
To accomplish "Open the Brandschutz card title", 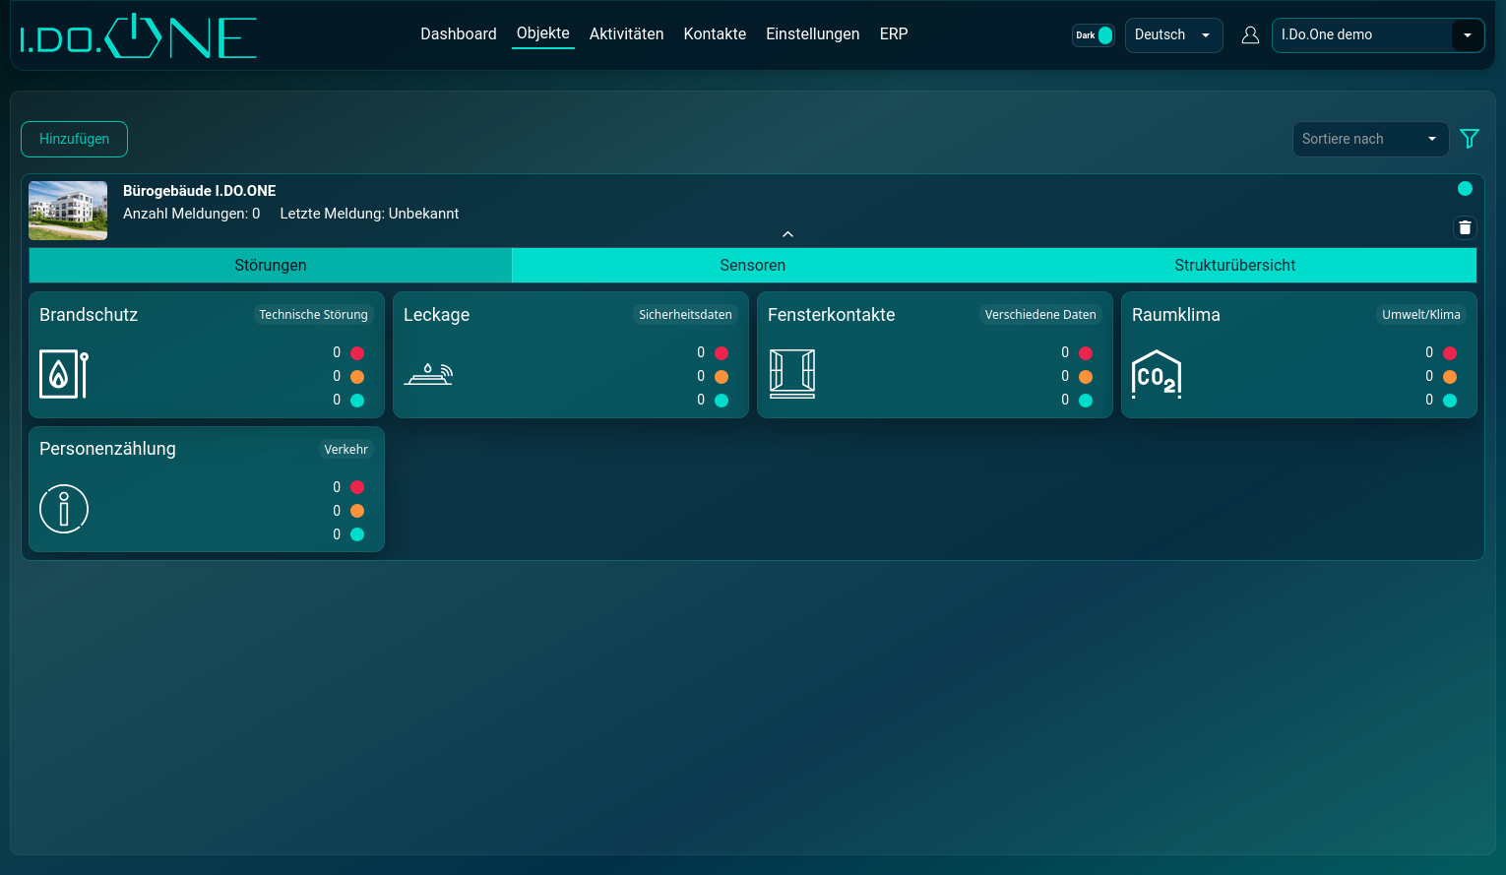I will [89, 315].
